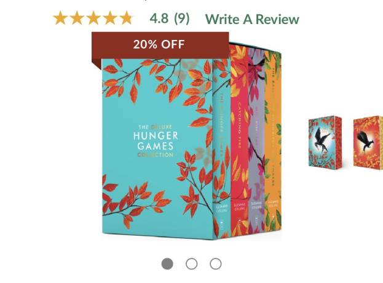Click the second gold rating star
This screenshot has height=283, width=383.
coord(77,18)
